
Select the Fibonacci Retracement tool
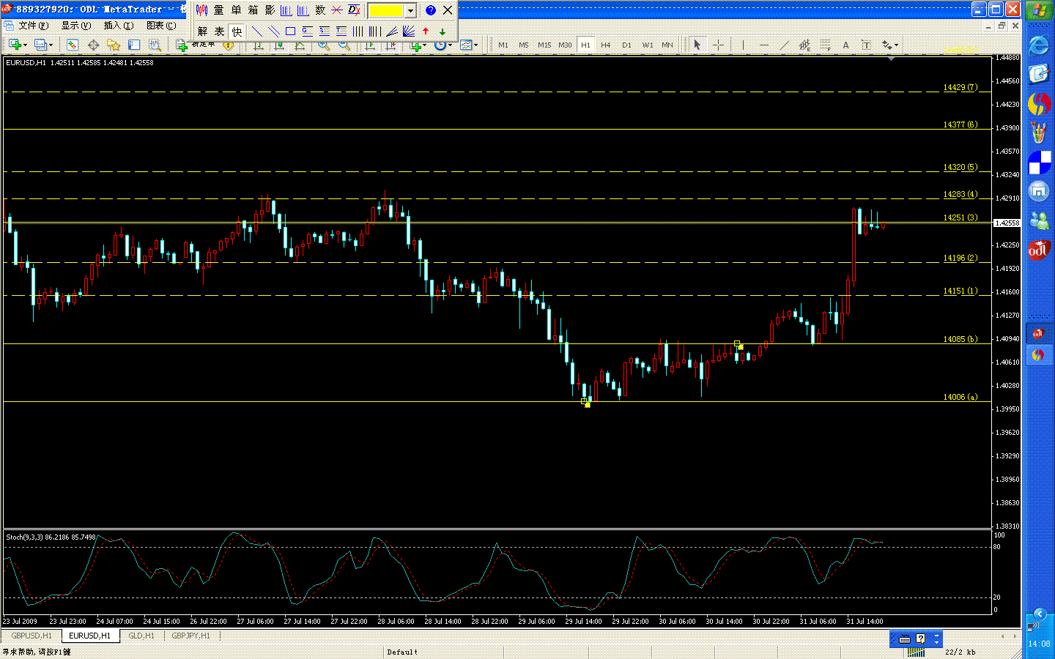[x=826, y=45]
